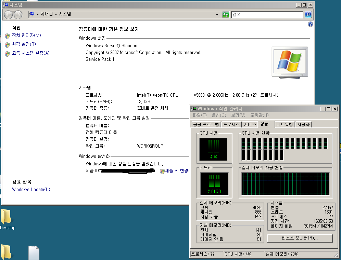Select the WORKGROUP value text
The height and width of the screenshot is (260, 341).
(x=150, y=146)
